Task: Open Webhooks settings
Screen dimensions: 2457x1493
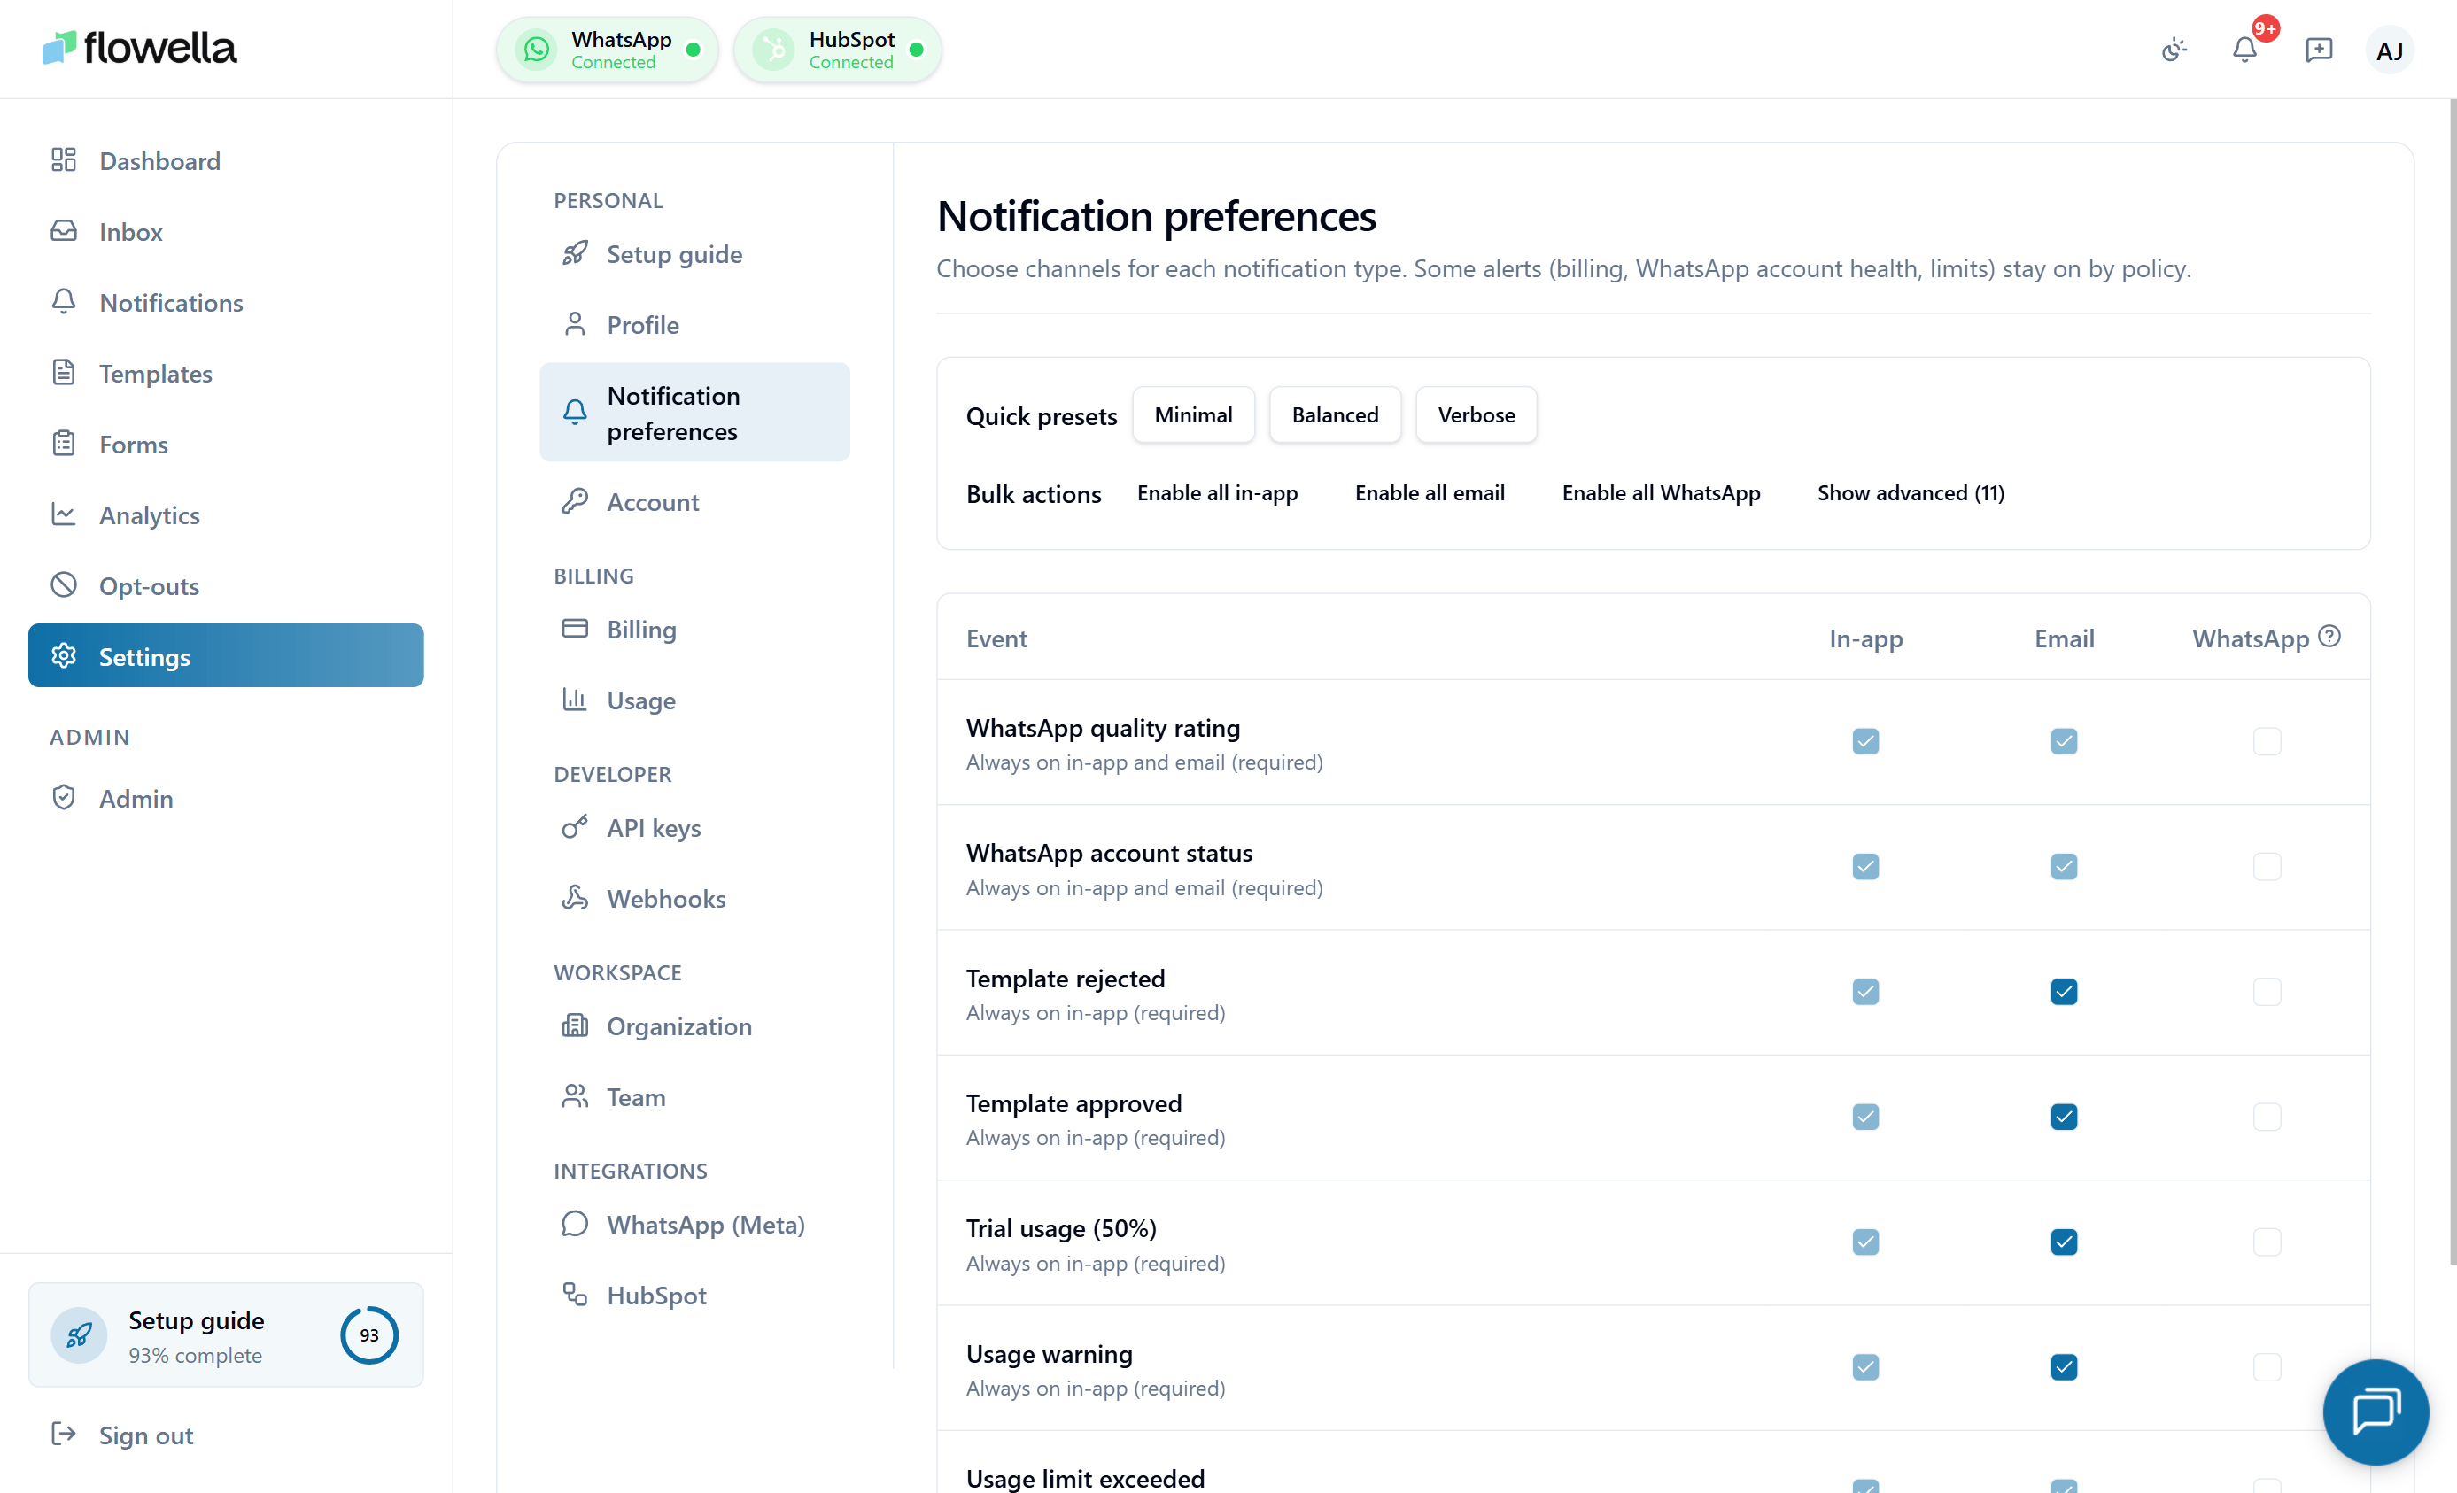Action: [x=694, y=898]
